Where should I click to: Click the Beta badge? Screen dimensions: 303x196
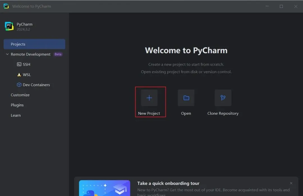(x=58, y=54)
